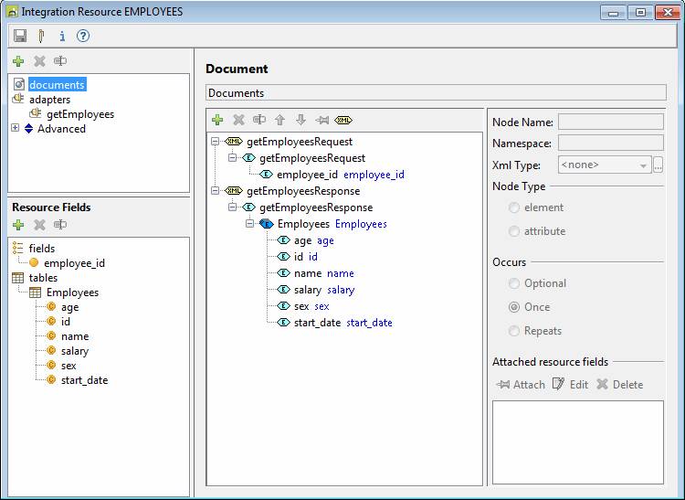The image size is (685, 500).
Task: Collapse the top-level getEmployeesResponse XML node
Action: [215, 191]
